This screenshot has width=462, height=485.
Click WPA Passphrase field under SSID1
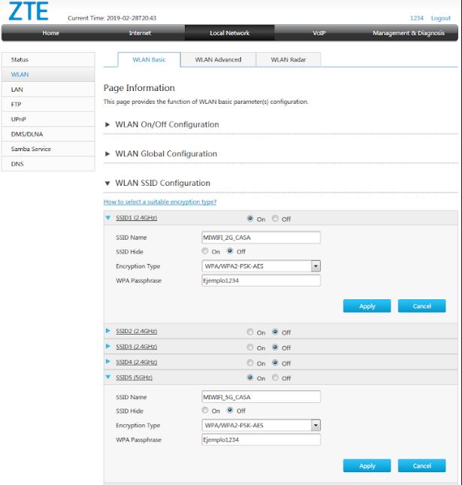pyautogui.click(x=261, y=280)
